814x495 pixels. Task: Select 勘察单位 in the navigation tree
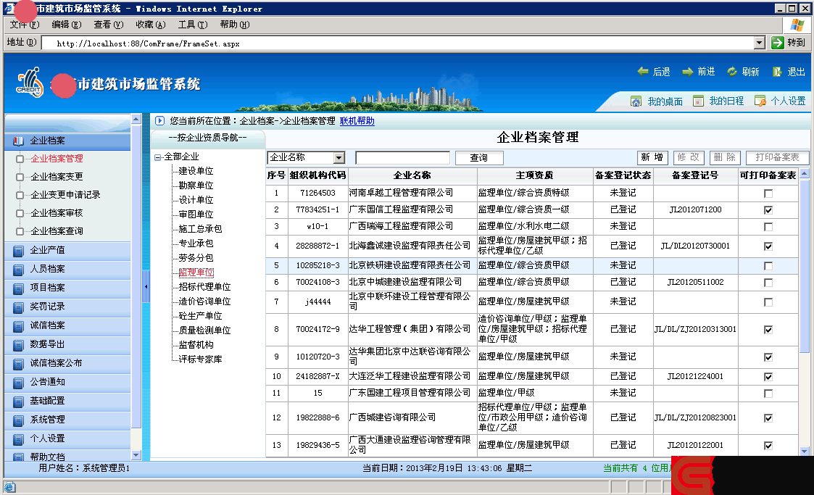point(196,186)
